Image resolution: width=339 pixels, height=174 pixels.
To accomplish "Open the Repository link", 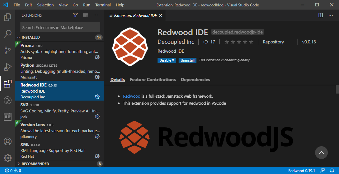I will [273, 42].
